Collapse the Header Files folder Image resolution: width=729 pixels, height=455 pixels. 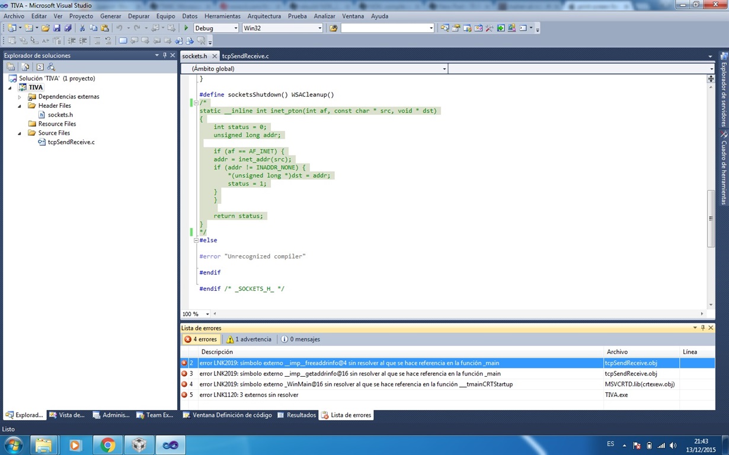click(20, 105)
